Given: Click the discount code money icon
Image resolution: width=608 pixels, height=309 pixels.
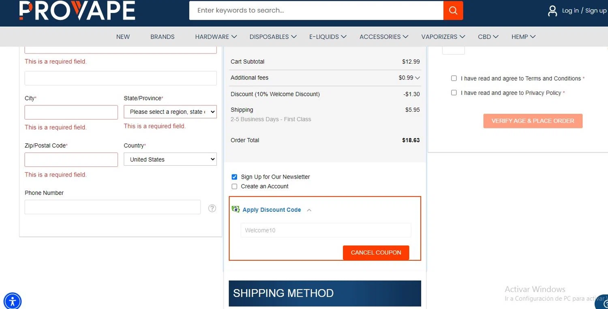Looking at the screenshot, I should coord(235,209).
